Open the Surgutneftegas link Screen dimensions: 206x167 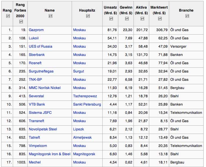pyautogui.click(x=41, y=71)
